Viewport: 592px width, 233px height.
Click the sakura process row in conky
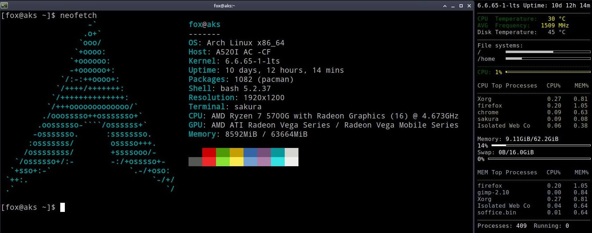pyautogui.click(x=533, y=119)
